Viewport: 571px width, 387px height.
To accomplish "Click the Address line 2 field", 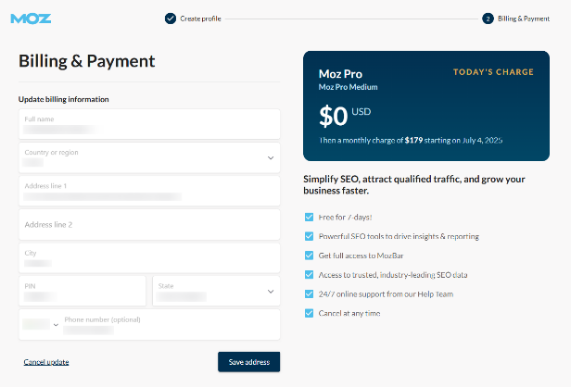I will (x=149, y=224).
